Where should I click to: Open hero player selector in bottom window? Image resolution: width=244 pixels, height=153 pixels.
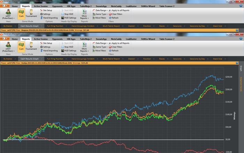pos(8,47)
